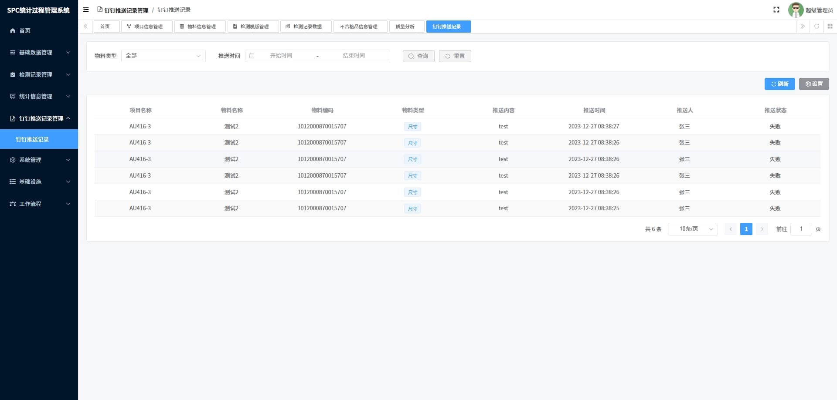Switch to the 项目信息管理 tab
The height and width of the screenshot is (400, 837).
[x=147, y=27]
